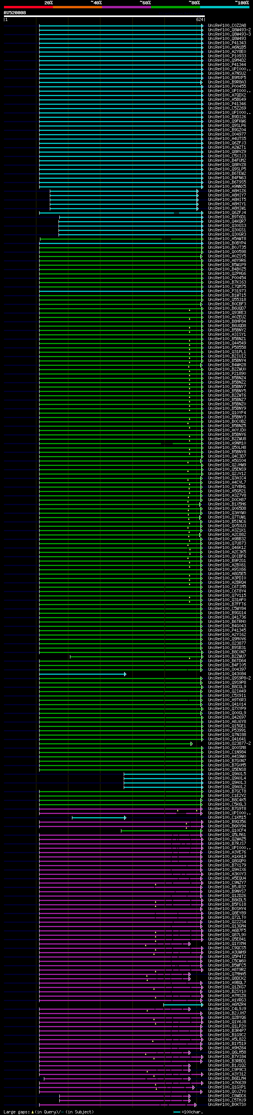253x1115 pixels.
Task: Select the UniRef100_B9DI26 label
Action: point(227,117)
